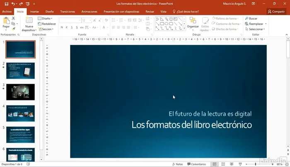
Task: Undo the last action
Action: (13, 4)
